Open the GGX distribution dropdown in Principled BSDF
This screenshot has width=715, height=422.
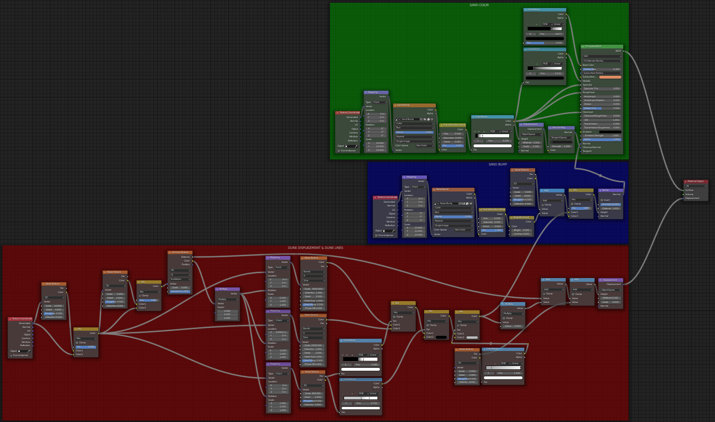(602, 56)
